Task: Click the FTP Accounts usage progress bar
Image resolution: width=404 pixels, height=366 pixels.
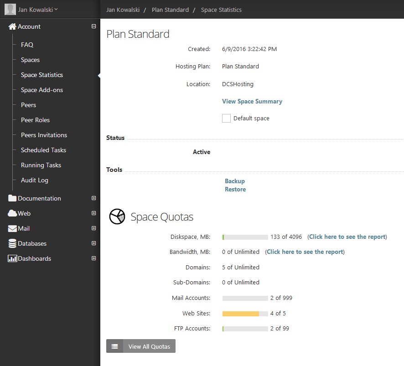Action: (x=245, y=329)
